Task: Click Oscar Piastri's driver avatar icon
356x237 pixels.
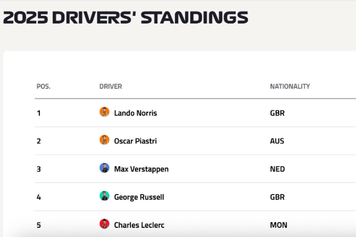Action: (x=104, y=140)
